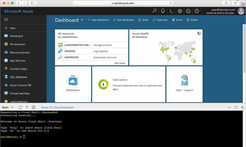This screenshot has height=147, width=246.
Task: Reload page from Safari address bar
Action: (x=170, y=3)
